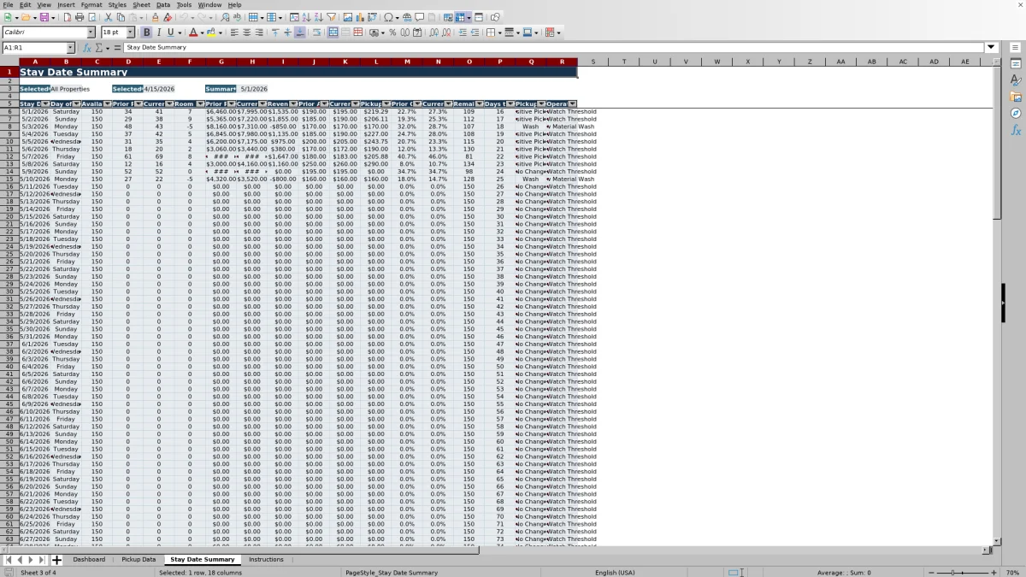1026x577 pixels.
Task: Open sidebar Properties panel icon
Action: click(1016, 64)
